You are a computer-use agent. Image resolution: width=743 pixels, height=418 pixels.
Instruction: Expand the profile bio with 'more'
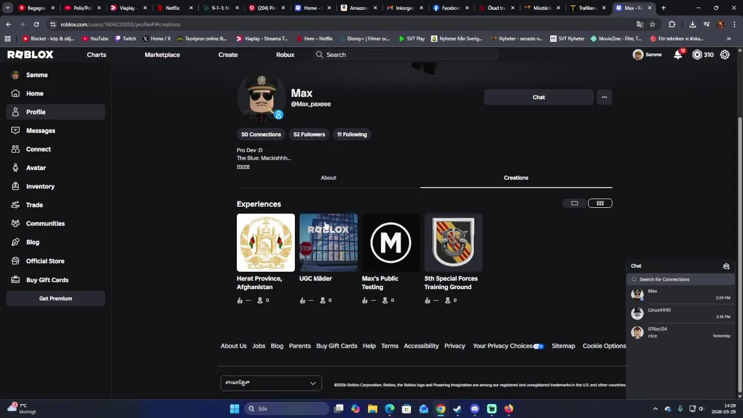tap(243, 167)
